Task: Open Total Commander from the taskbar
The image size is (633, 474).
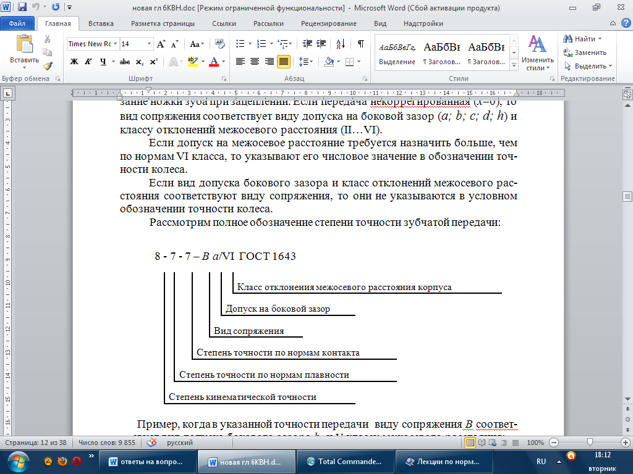Action: tap(345, 462)
